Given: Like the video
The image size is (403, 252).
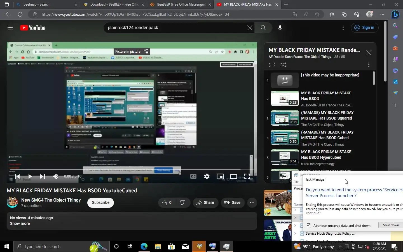Looking at the screenshot, I should point(167,202).
